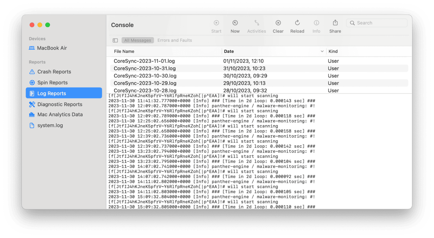Close the Console window with red button
This screenshot has height=238, width=434.
tap(32, 25)
